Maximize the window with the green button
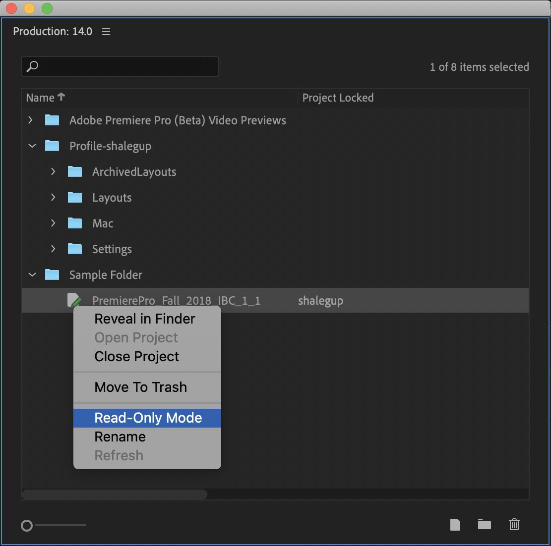Viewport: 551px width, 546px height. [47, 8]
